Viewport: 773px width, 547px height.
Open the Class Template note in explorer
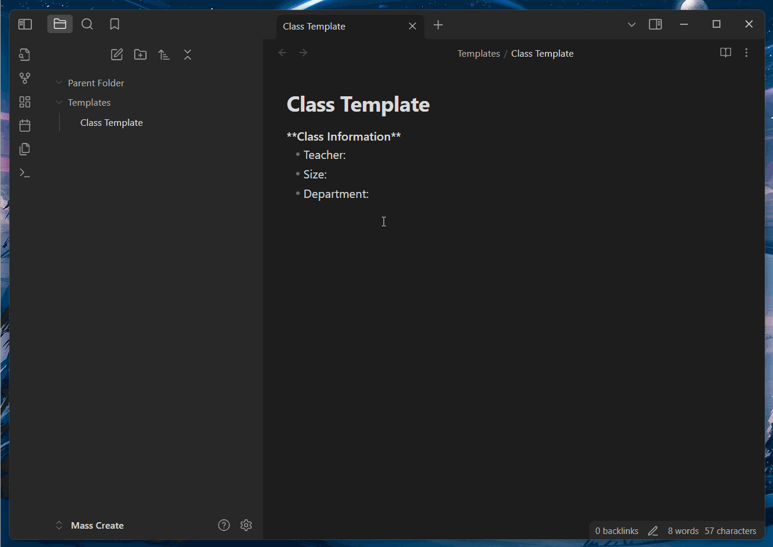point(112,123)
